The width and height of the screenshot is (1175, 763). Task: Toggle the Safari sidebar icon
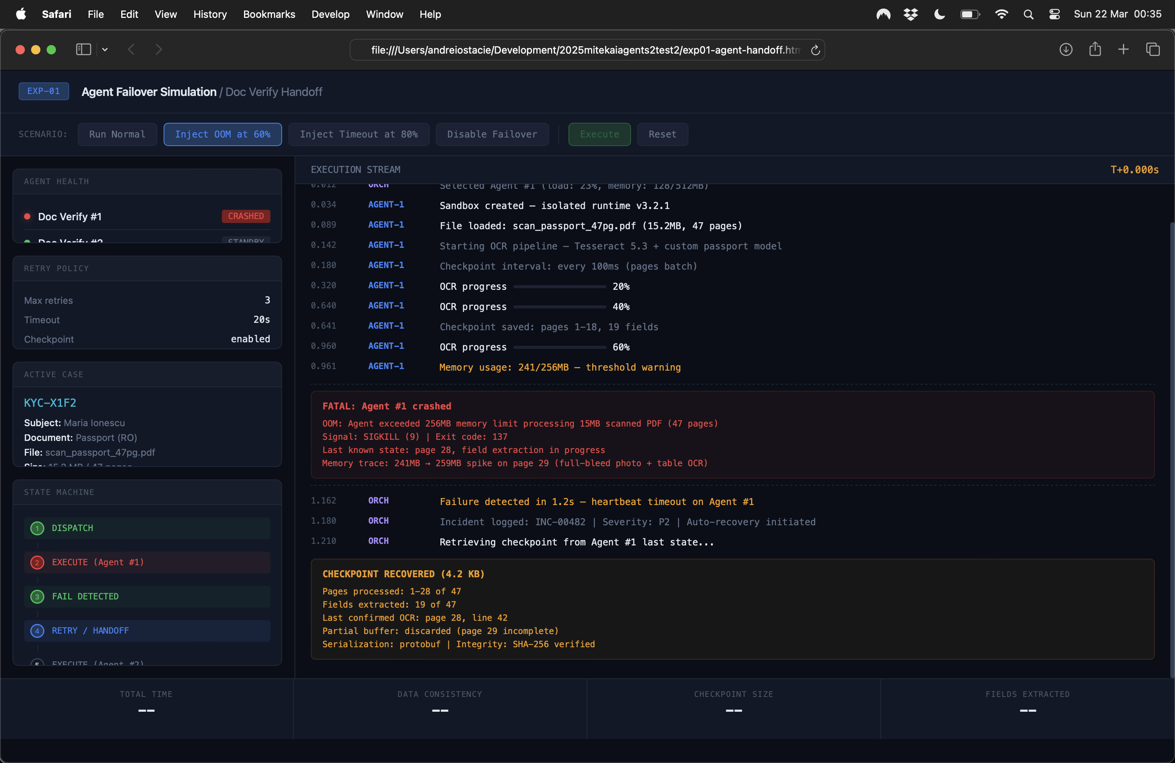coord(83,49)
